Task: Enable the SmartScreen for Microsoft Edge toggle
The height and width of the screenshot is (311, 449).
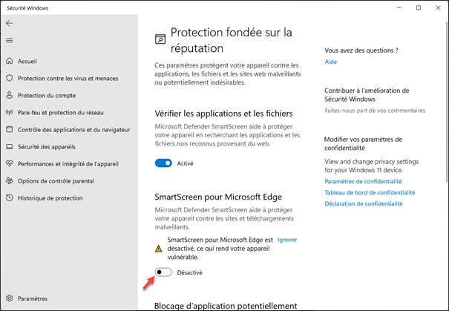Action: click(163, 272)
